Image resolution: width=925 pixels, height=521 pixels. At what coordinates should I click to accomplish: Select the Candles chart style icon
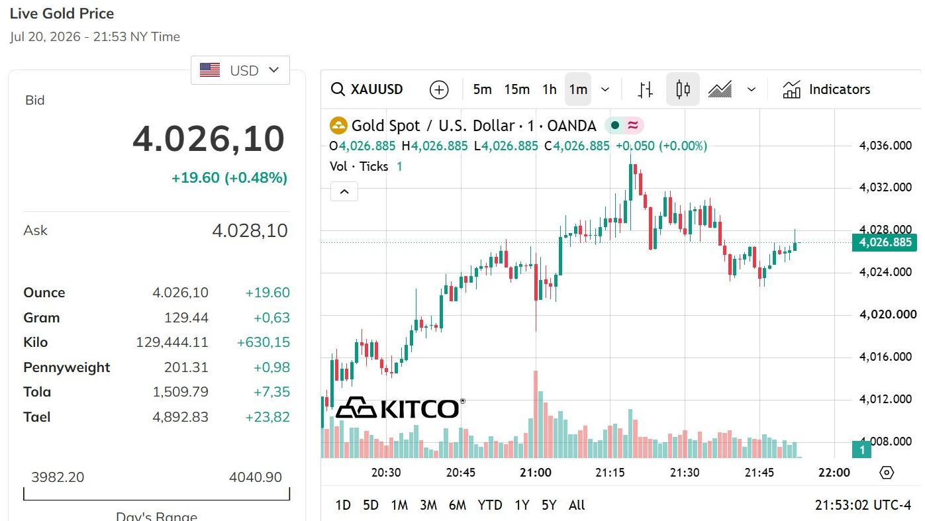683,89
